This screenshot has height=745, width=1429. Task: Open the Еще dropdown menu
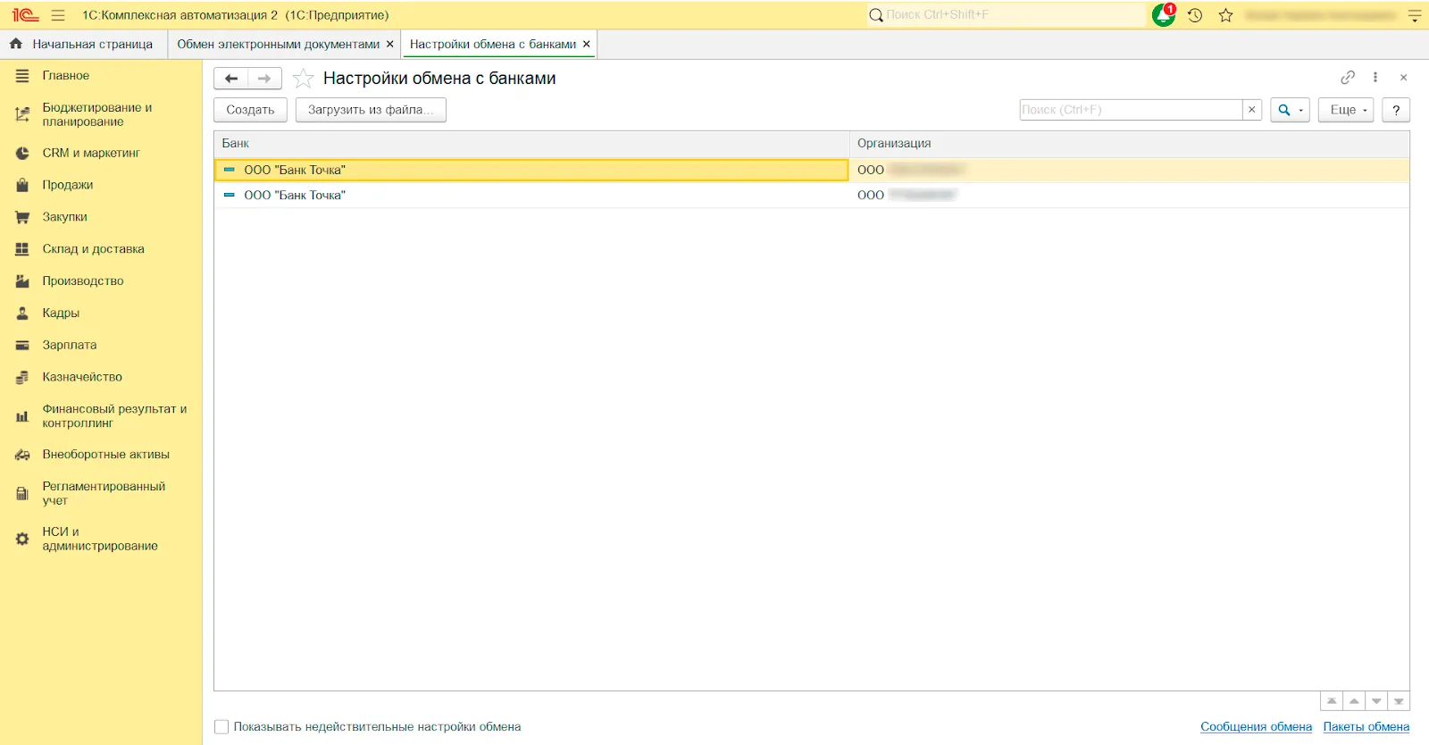[1346, 110]
